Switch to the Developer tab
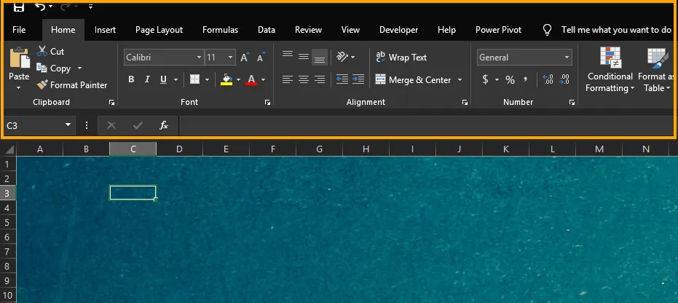678x303 pixels. [x=398, y=30]
